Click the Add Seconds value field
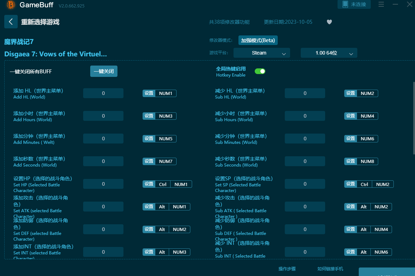The height and width of the screenshot is (276, 415). pyautogui.click(x=103, y=161)
